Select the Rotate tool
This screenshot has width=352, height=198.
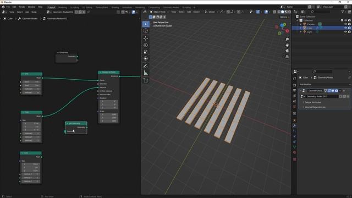point(146,45)
